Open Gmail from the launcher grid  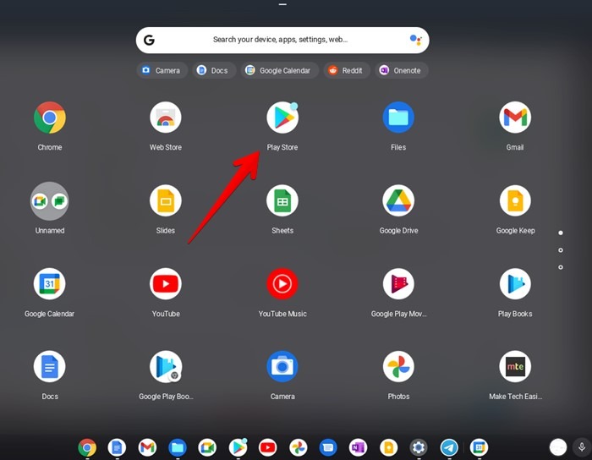(x=515, y=118)
